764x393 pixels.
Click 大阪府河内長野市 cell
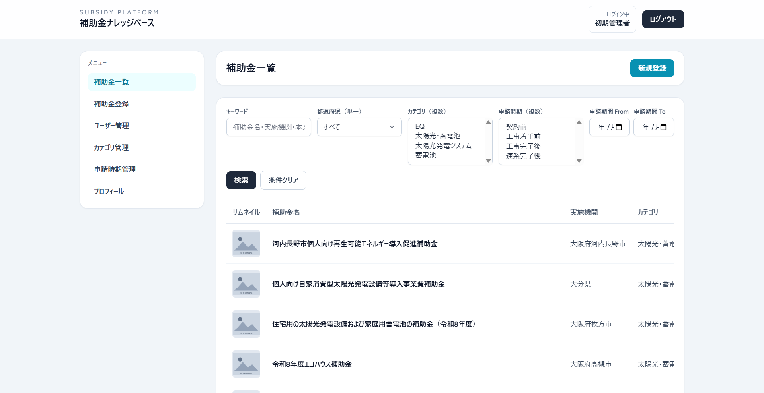point(598,244)
